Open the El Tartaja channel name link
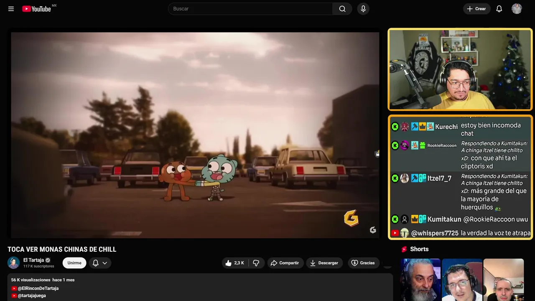 [33, 260]
